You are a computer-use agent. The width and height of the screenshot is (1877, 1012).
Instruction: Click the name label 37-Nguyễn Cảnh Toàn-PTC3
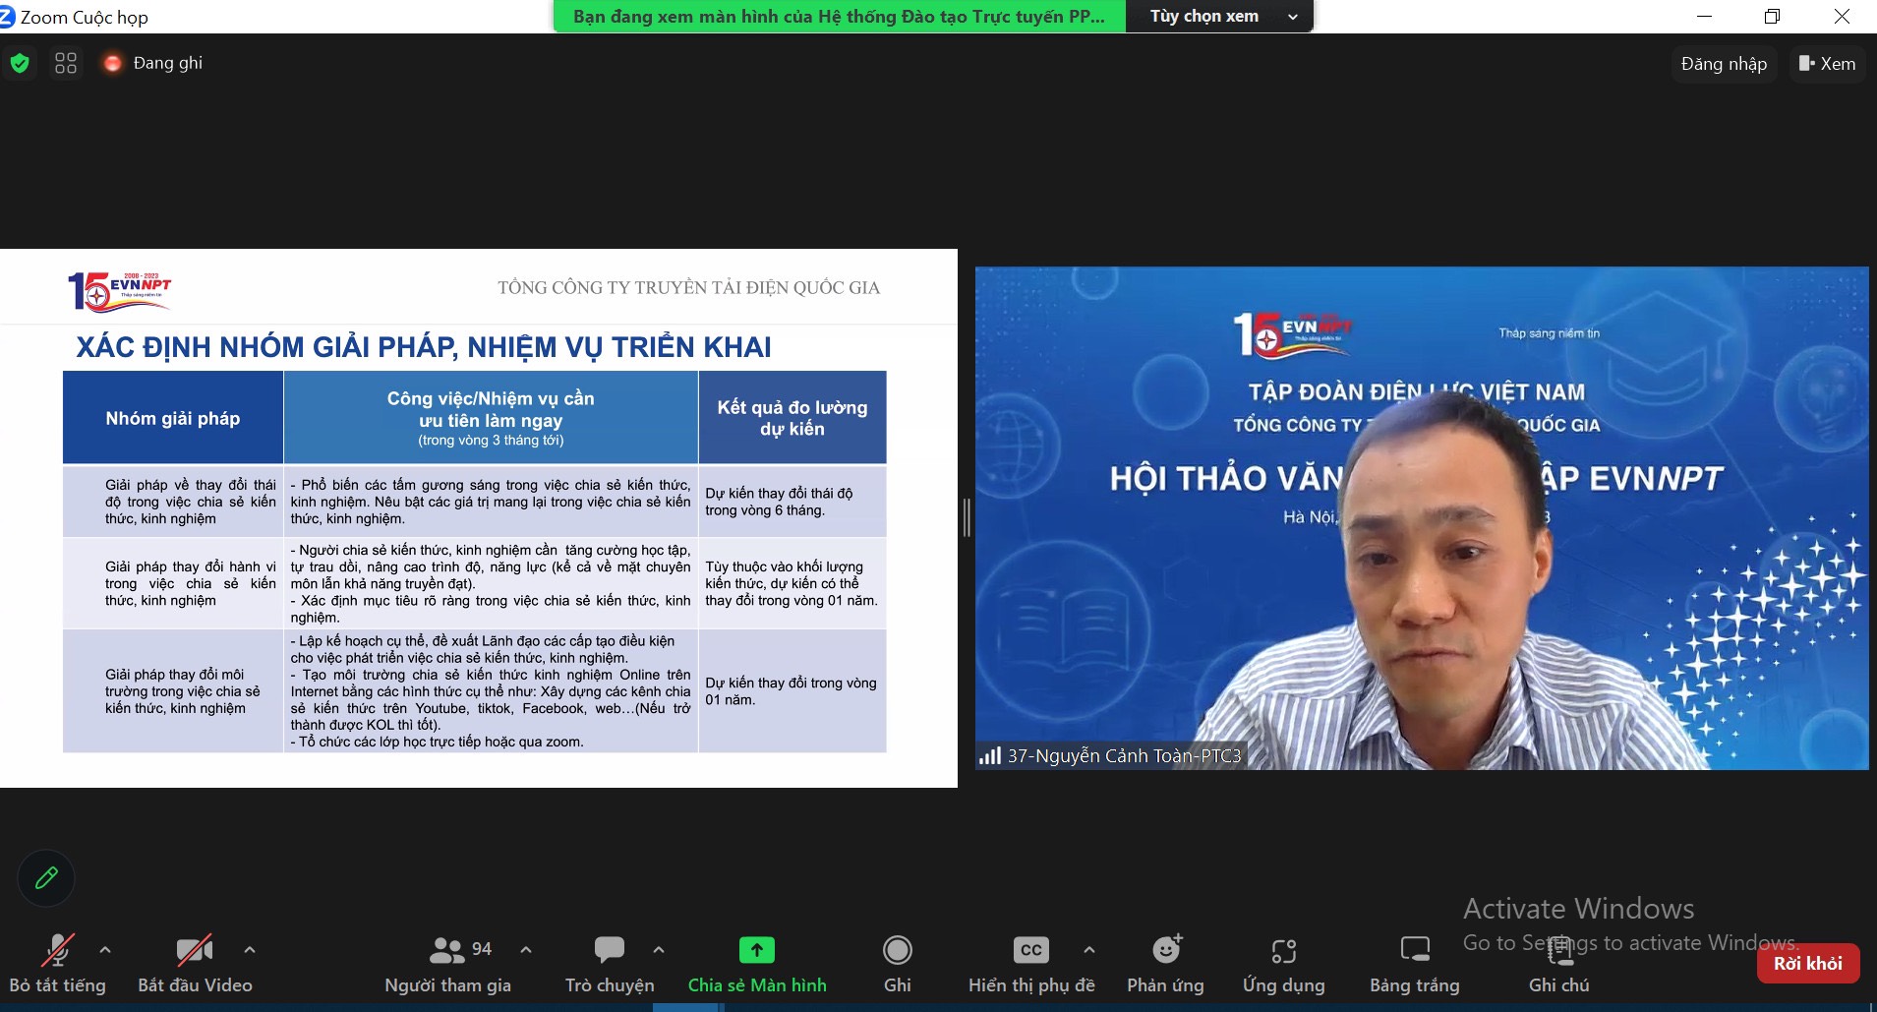tap(1124, 755)
